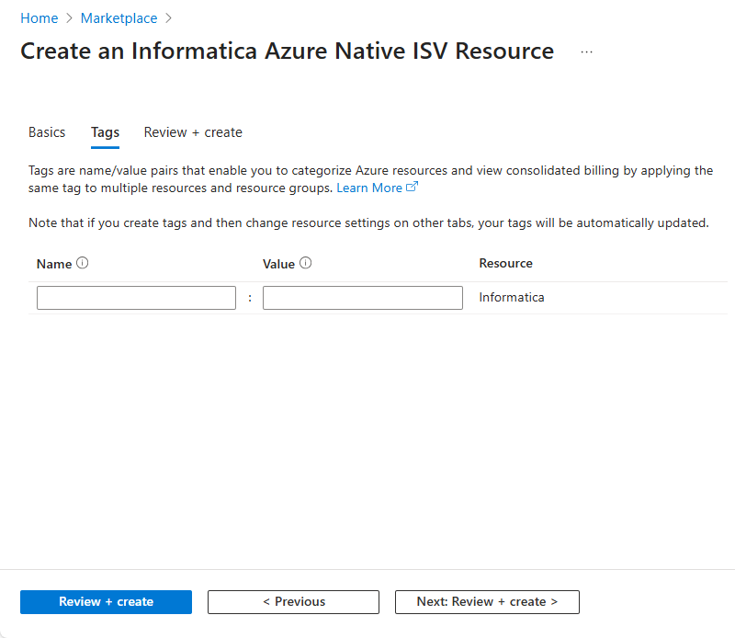The width and height of the screenshot is (735, 638).
Task: Open the ellipsis more options menu
Action: coord(586,52)
